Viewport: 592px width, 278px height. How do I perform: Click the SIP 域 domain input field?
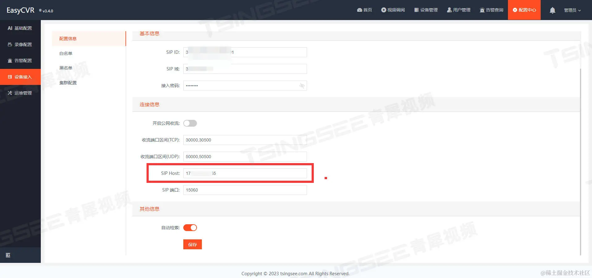coord(245,69)
